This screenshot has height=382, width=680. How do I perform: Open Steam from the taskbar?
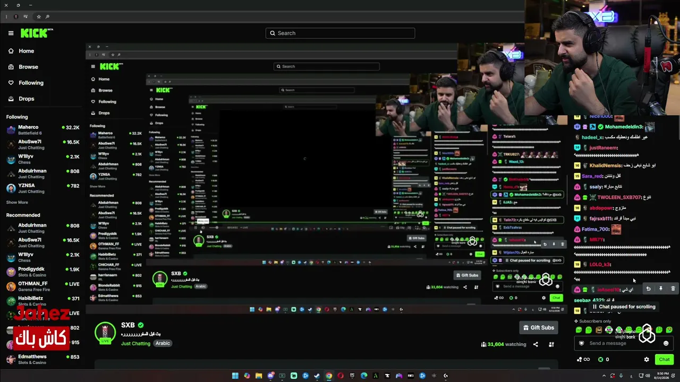[317, 376]
